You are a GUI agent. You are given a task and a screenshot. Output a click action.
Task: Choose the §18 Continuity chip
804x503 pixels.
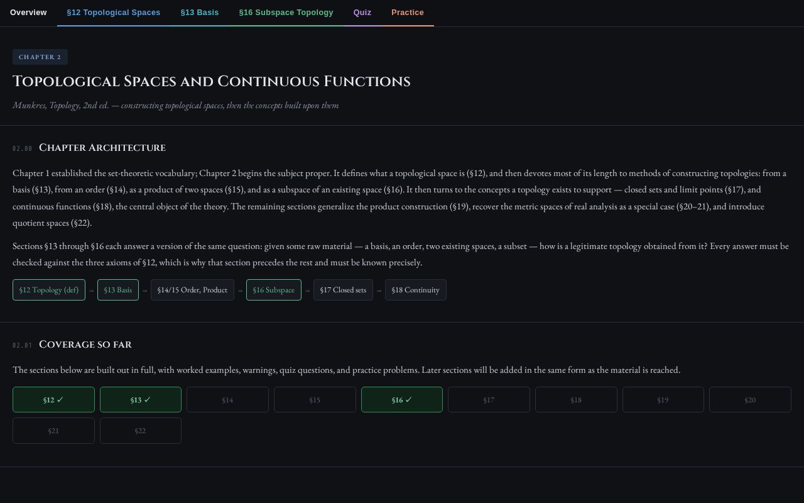tap(416, 290)
